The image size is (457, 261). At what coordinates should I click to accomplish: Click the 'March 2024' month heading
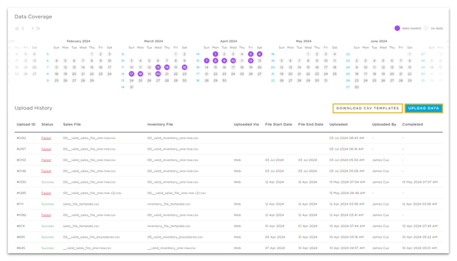[x=153, y=41]
